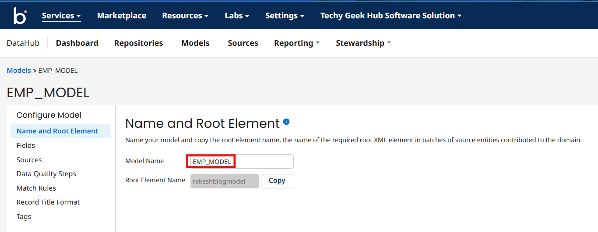Open Match Rules configuration section
Screen dimensions: 598x232
36,188
